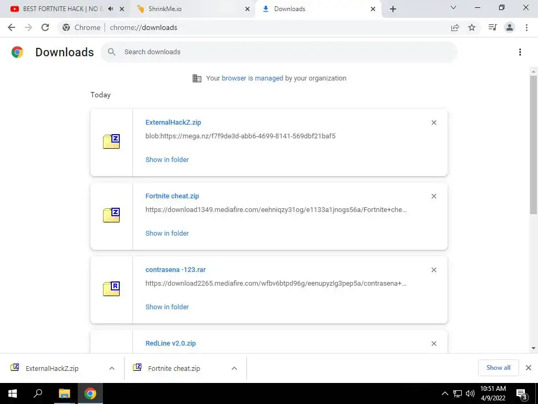Open File Explorer from the taskbar

click(x=64, y=393)
